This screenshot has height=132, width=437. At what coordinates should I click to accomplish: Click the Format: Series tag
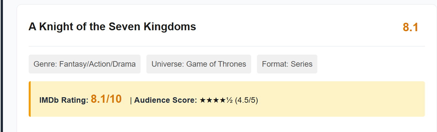click(x=287, y=64)
